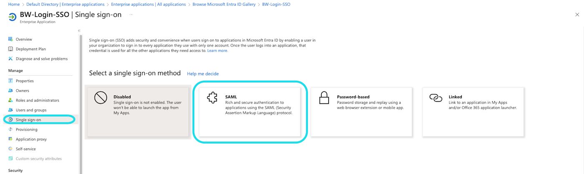This screenshot has width=584, height=174.
Task: Click the Security section heading
Action: [x=15, y=171]
